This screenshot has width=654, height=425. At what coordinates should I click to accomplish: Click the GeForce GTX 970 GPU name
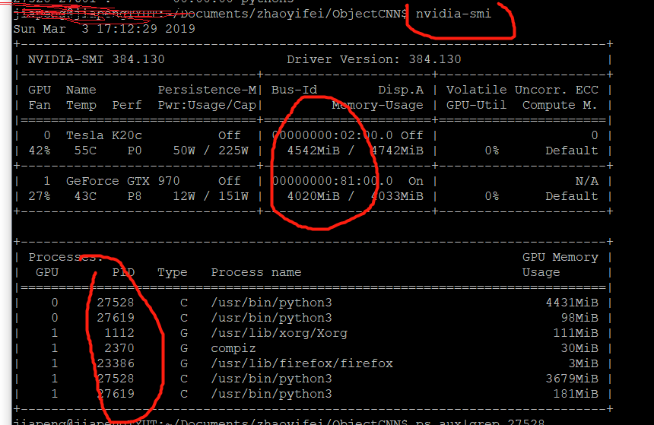[x=123, y=181]
